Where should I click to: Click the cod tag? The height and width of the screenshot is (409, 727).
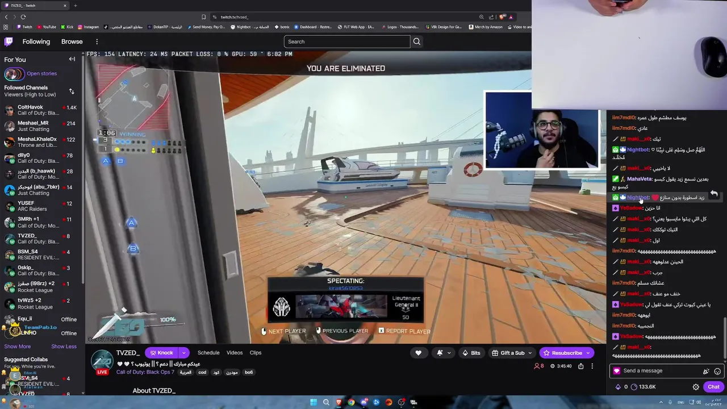(202, 373)
